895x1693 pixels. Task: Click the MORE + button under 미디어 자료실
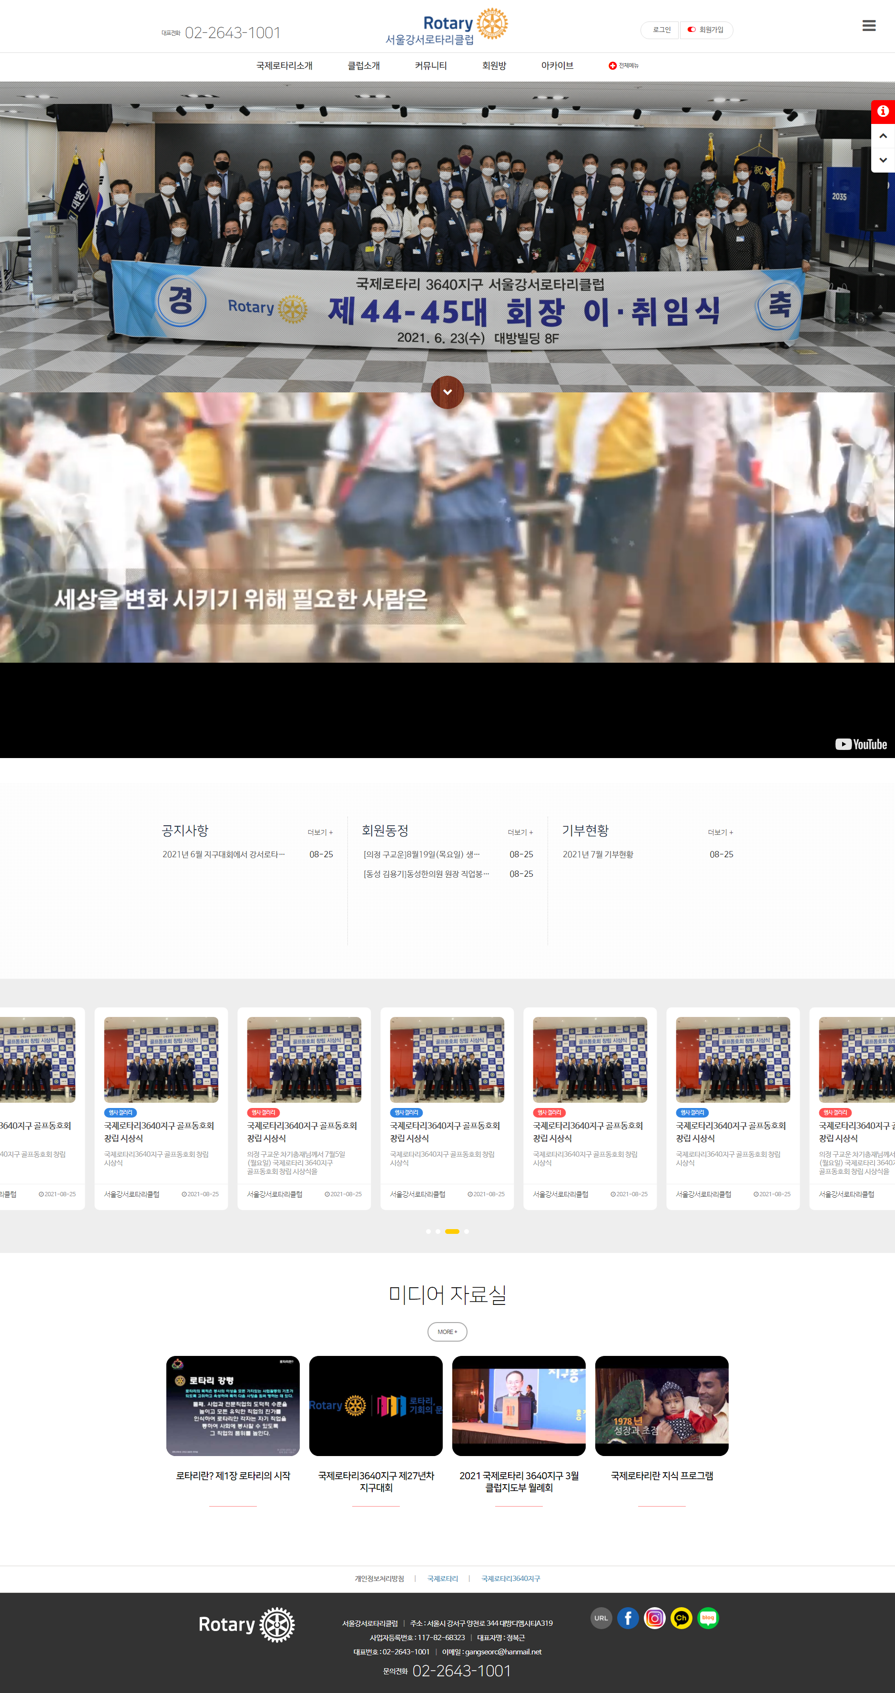coord(447,1332)
